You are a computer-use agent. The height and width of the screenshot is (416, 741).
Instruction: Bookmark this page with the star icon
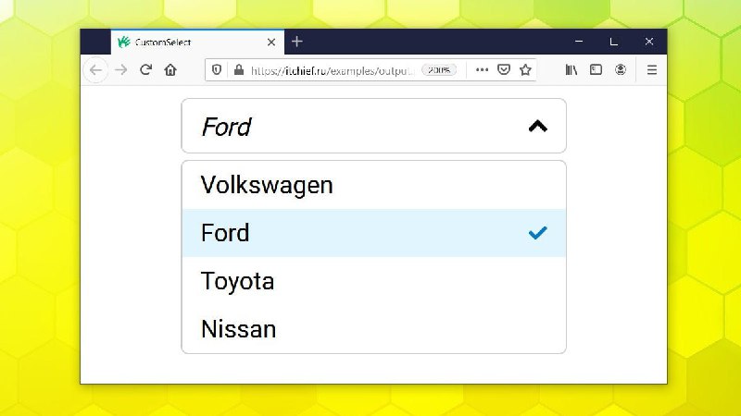pos(525,70)
